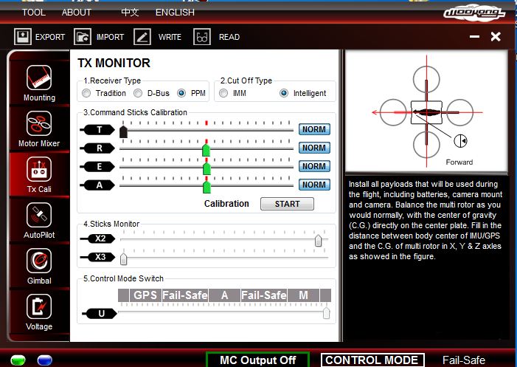Screen dimensions: 517x367
Task: Toggle NORM button for A channel
Action: [314, 185]
